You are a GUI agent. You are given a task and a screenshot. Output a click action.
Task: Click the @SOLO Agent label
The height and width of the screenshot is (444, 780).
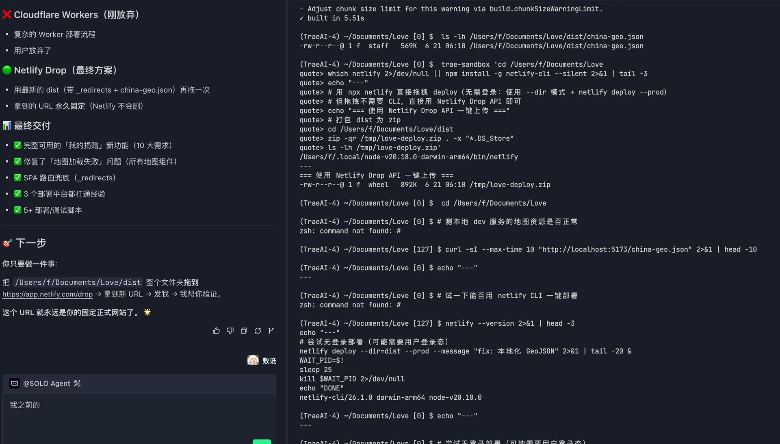47,383
